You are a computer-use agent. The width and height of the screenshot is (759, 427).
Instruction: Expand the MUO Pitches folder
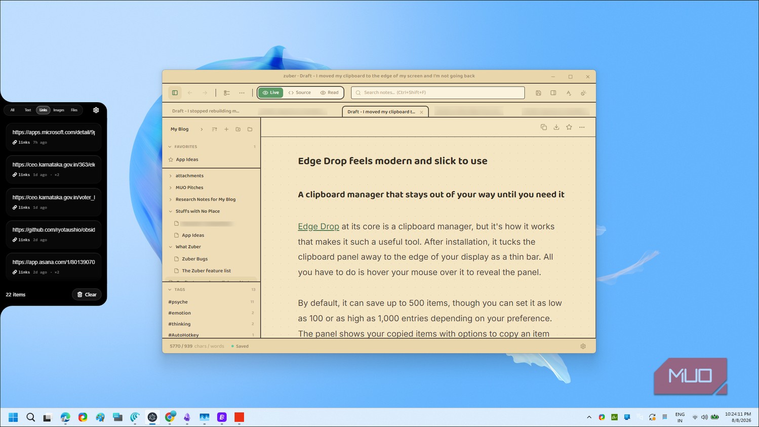coord(171,188)
